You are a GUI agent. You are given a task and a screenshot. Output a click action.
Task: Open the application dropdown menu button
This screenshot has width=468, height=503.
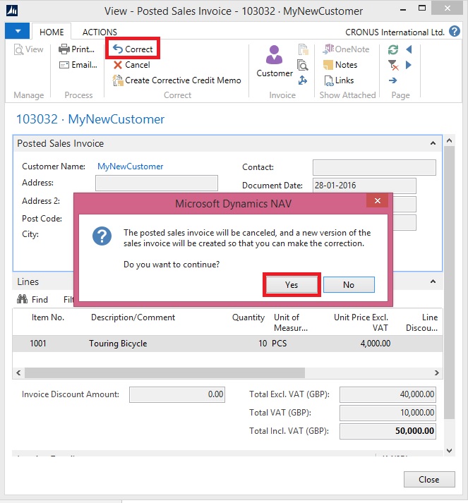17,32
